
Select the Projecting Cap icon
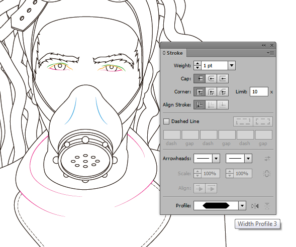(223, 79)
